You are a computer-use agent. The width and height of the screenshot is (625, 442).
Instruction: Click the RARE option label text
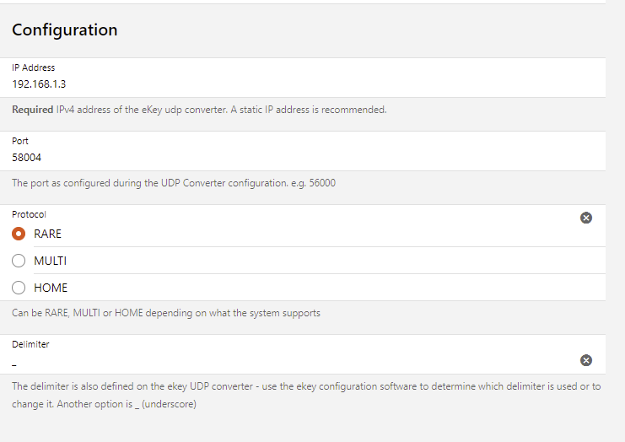coord(47,234)
